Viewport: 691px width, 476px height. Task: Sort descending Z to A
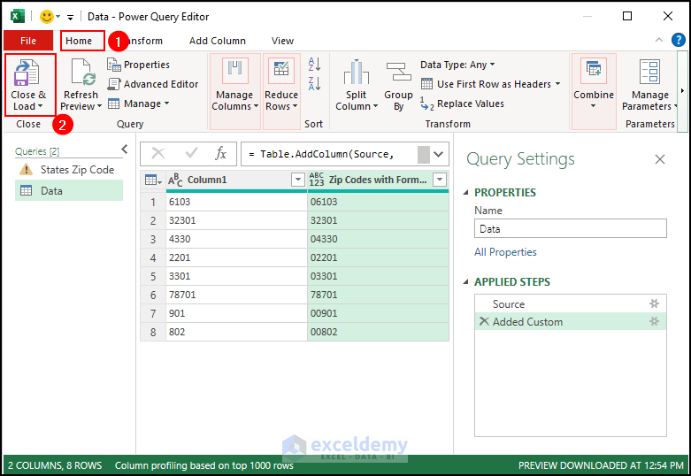[x=314, y=83]
